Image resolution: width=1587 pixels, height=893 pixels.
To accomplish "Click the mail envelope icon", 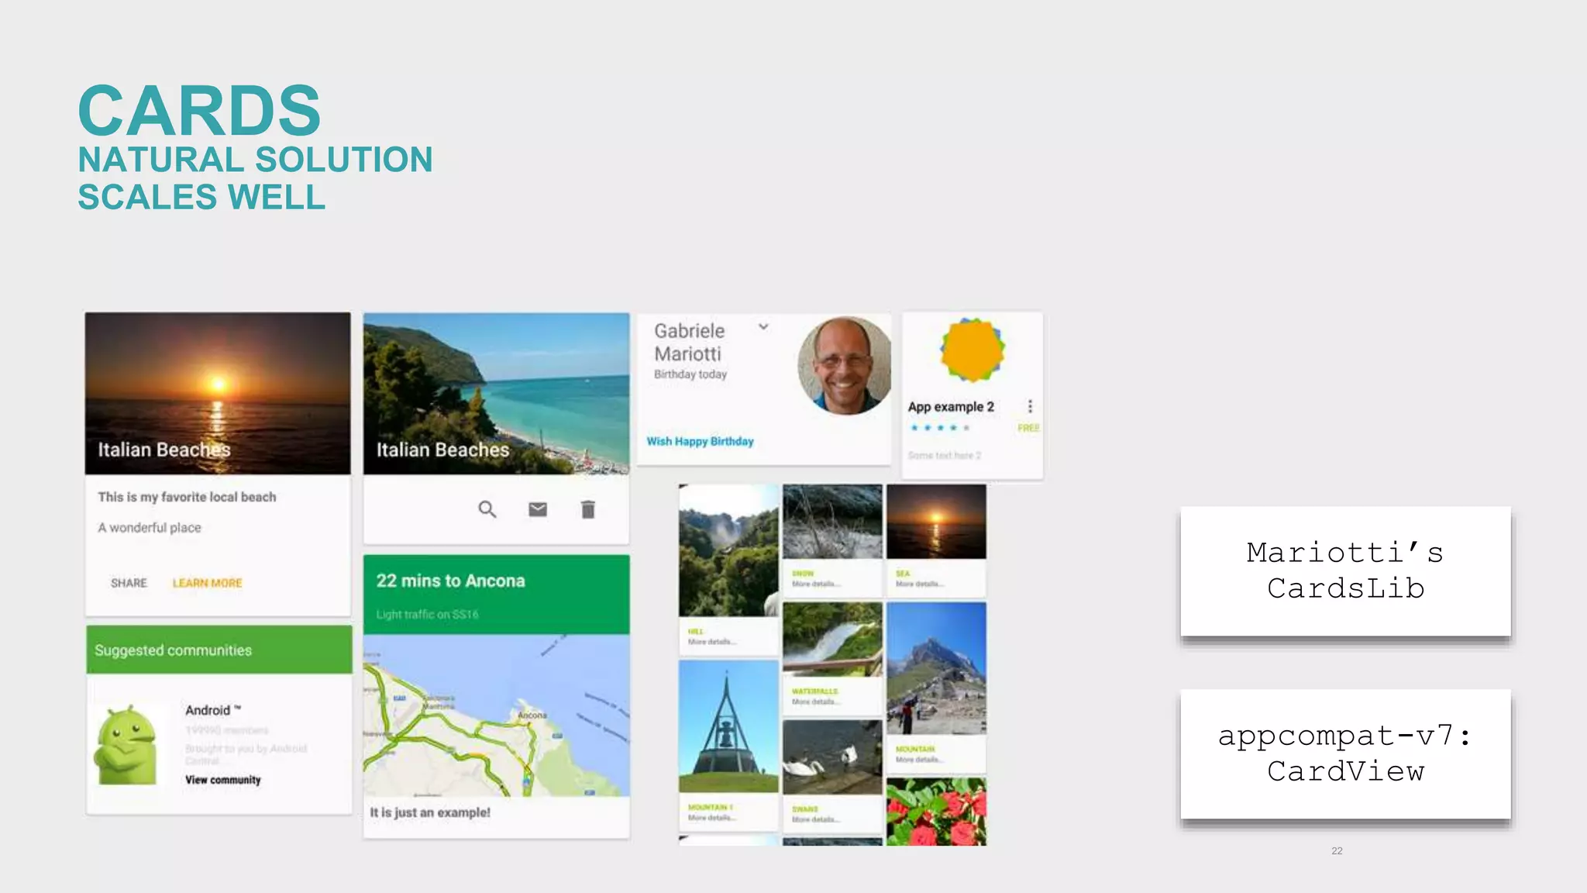I will pyautogui.click(x=538, y=509).
